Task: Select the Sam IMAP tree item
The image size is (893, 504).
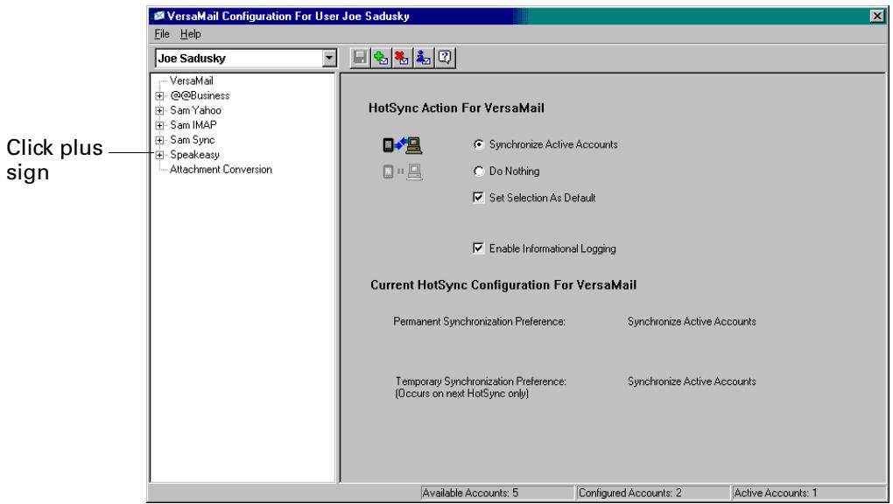Action: pyautogui.click(x=193, y=125)
